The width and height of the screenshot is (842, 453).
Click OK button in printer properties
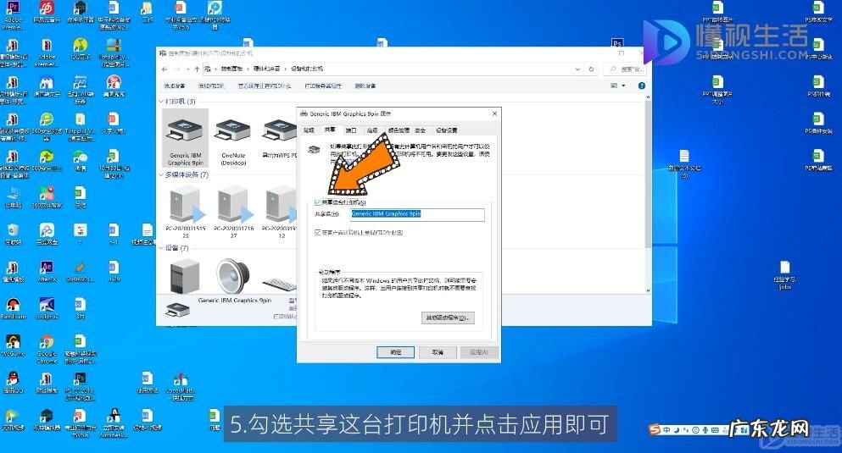[x=395, y=352]
